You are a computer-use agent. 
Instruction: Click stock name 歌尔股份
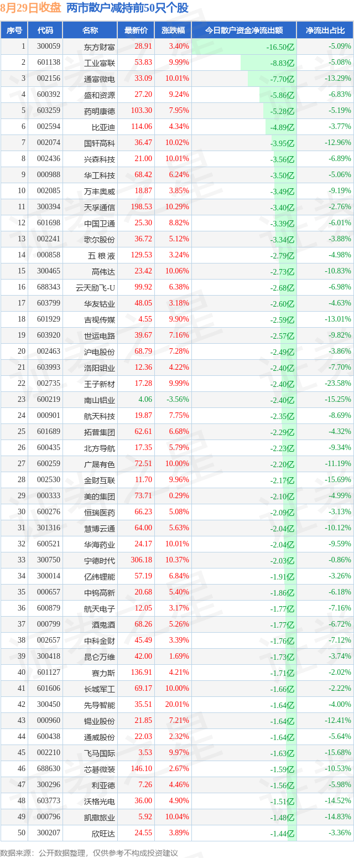point(100,240)
